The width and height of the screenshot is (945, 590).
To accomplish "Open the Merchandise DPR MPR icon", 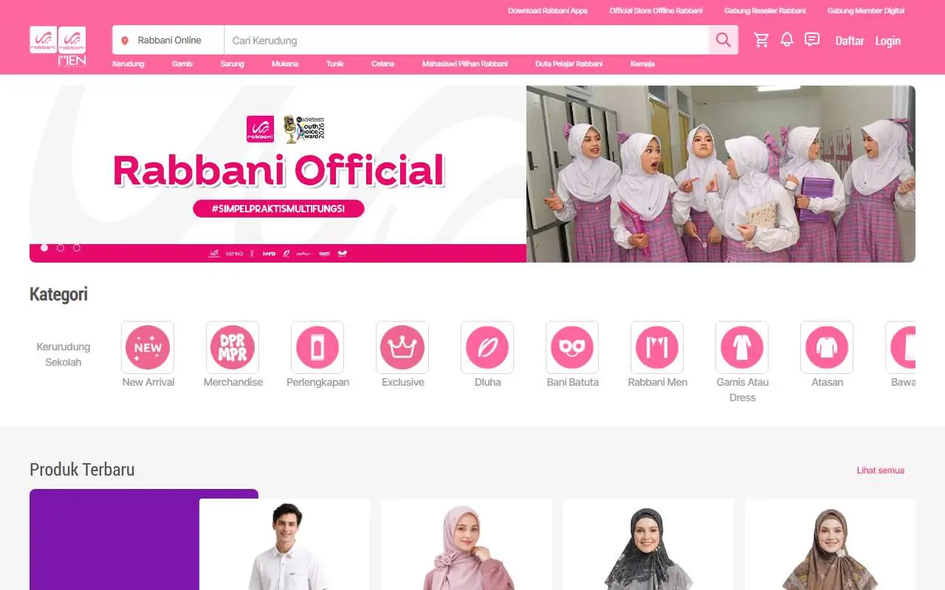I will coord(233,347).
